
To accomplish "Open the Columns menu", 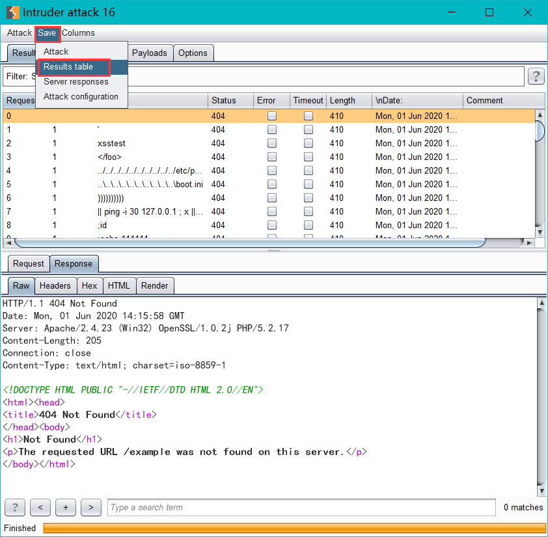I will coord(78,33).
